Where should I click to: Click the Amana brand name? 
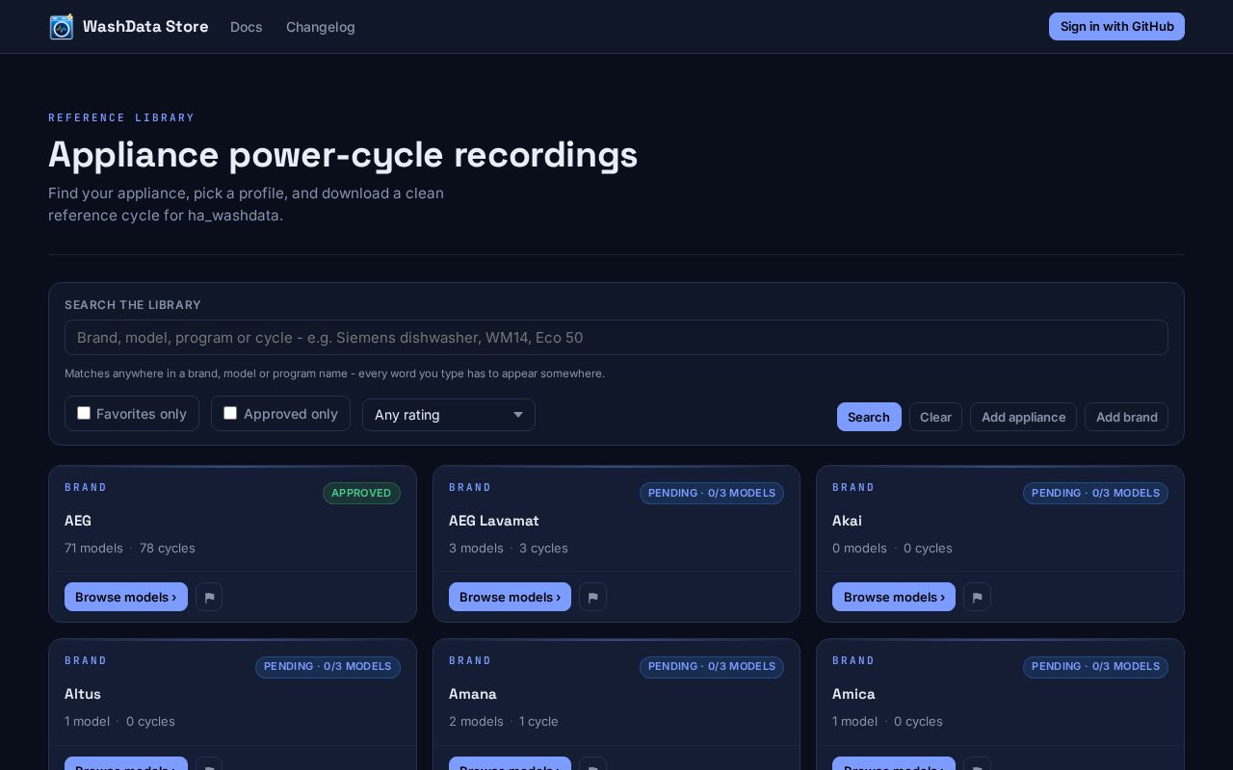pyautogui.click(x=473, y=694)
